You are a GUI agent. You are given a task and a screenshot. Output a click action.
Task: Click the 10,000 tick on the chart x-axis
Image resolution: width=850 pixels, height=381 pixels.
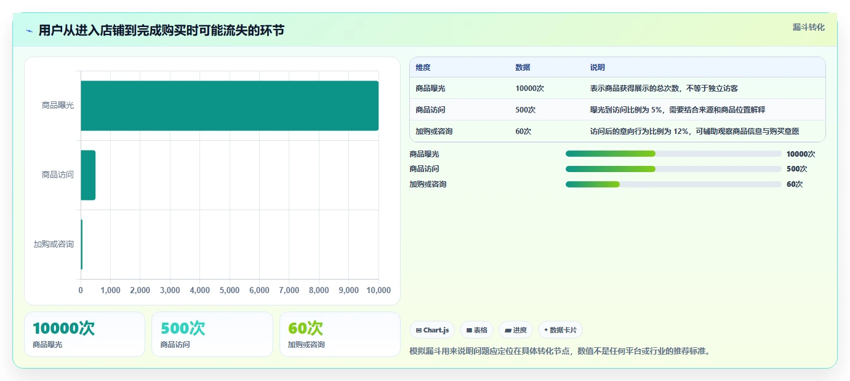point(379,290)
